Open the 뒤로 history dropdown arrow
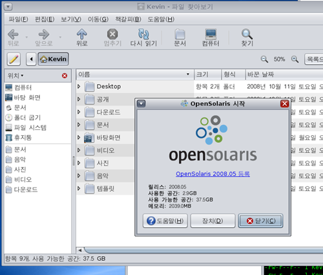 pyautogui.click(x=26, y=38)
